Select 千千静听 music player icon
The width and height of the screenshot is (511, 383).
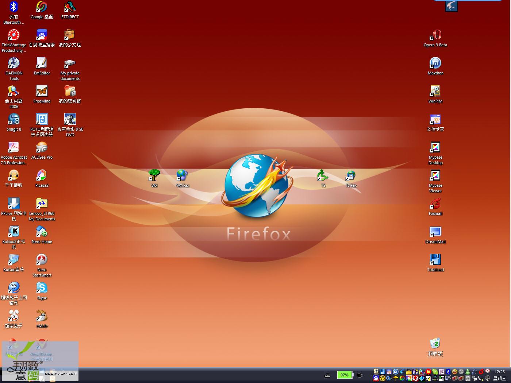[x=14, y=179]
